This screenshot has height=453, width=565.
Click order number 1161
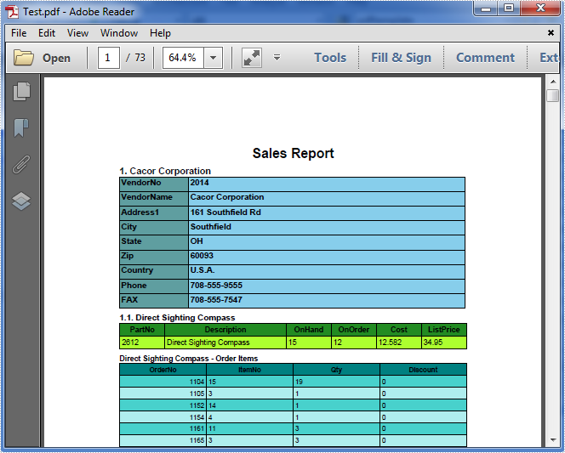pyautogui.click(x=197, y=428)
